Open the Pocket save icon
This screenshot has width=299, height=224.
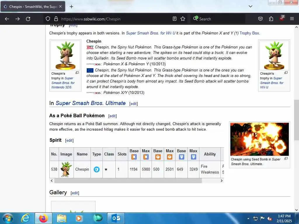click(x=260, y=19)
